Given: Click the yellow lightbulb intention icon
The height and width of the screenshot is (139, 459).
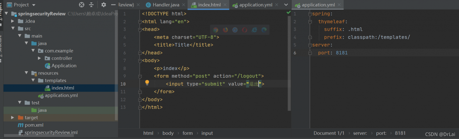Looking at the screenshot, I should point(147,83).
